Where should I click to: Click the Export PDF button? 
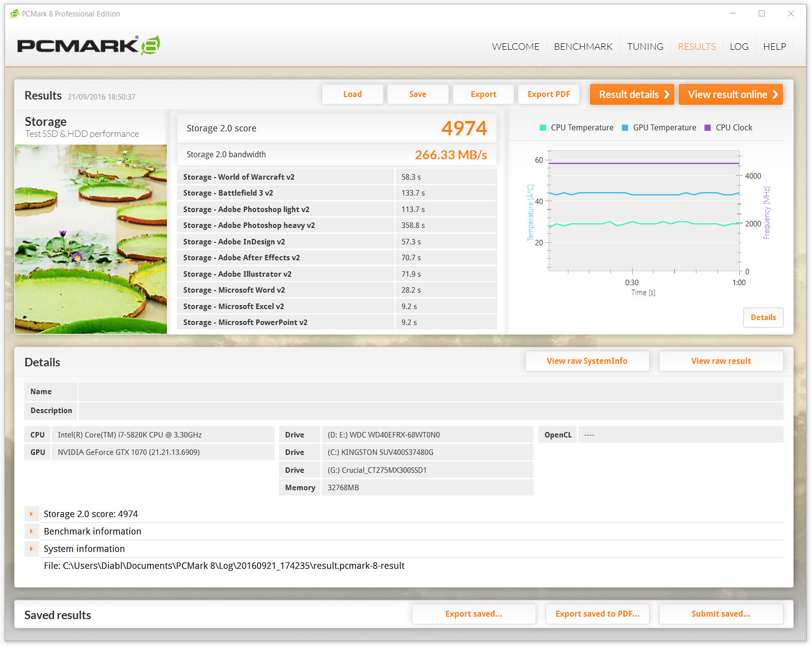pyautogui.click(x=549, y=94)
